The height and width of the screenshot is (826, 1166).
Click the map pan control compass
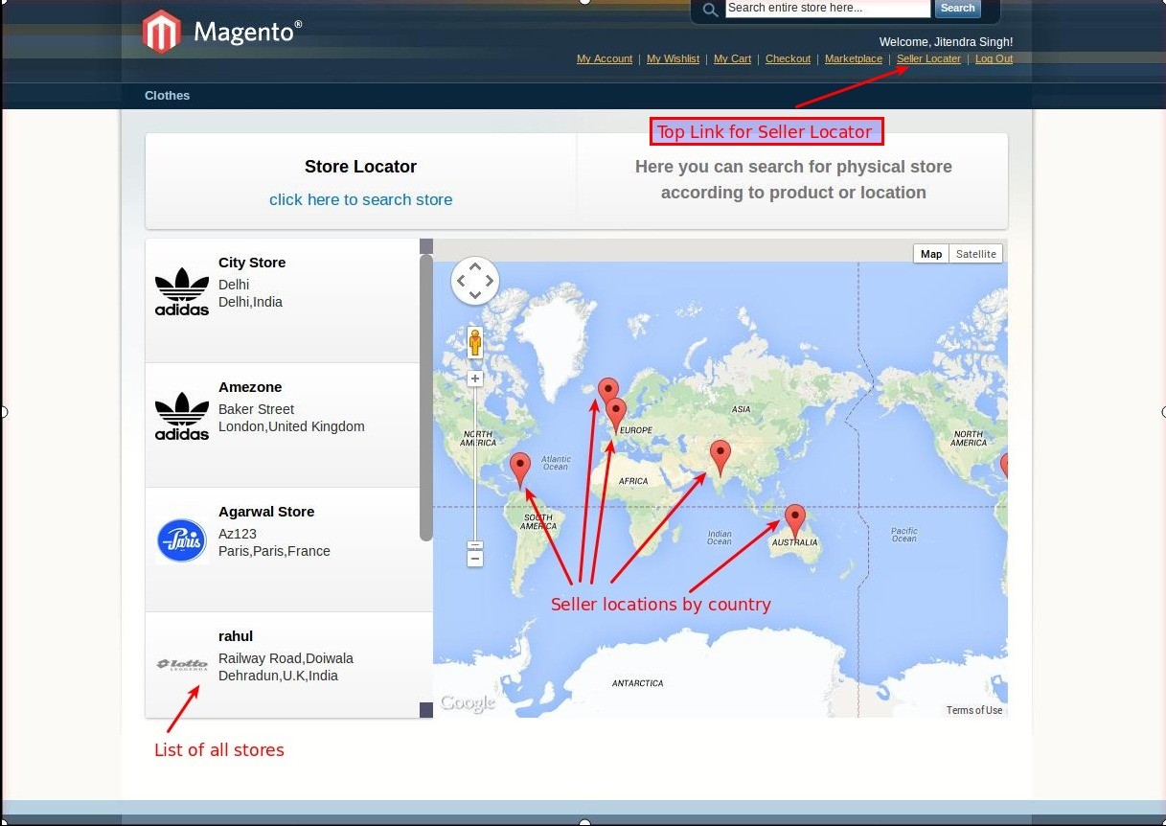[475, 281]
